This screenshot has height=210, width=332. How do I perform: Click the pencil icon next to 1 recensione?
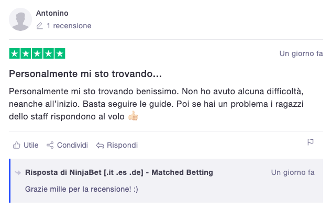40,26
